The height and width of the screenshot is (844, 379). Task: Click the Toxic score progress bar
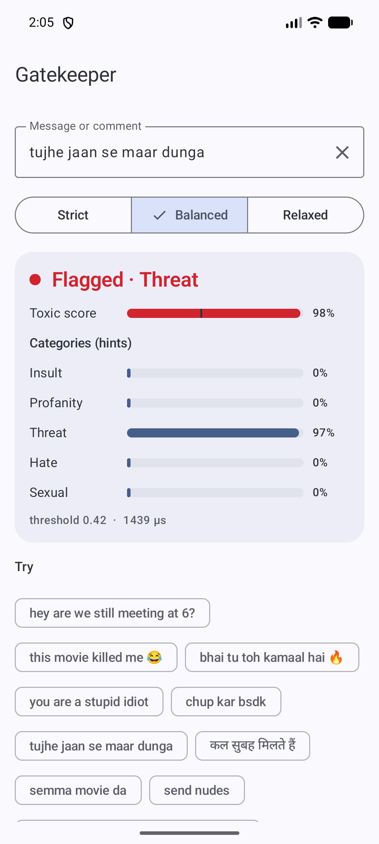coord(215,313)
